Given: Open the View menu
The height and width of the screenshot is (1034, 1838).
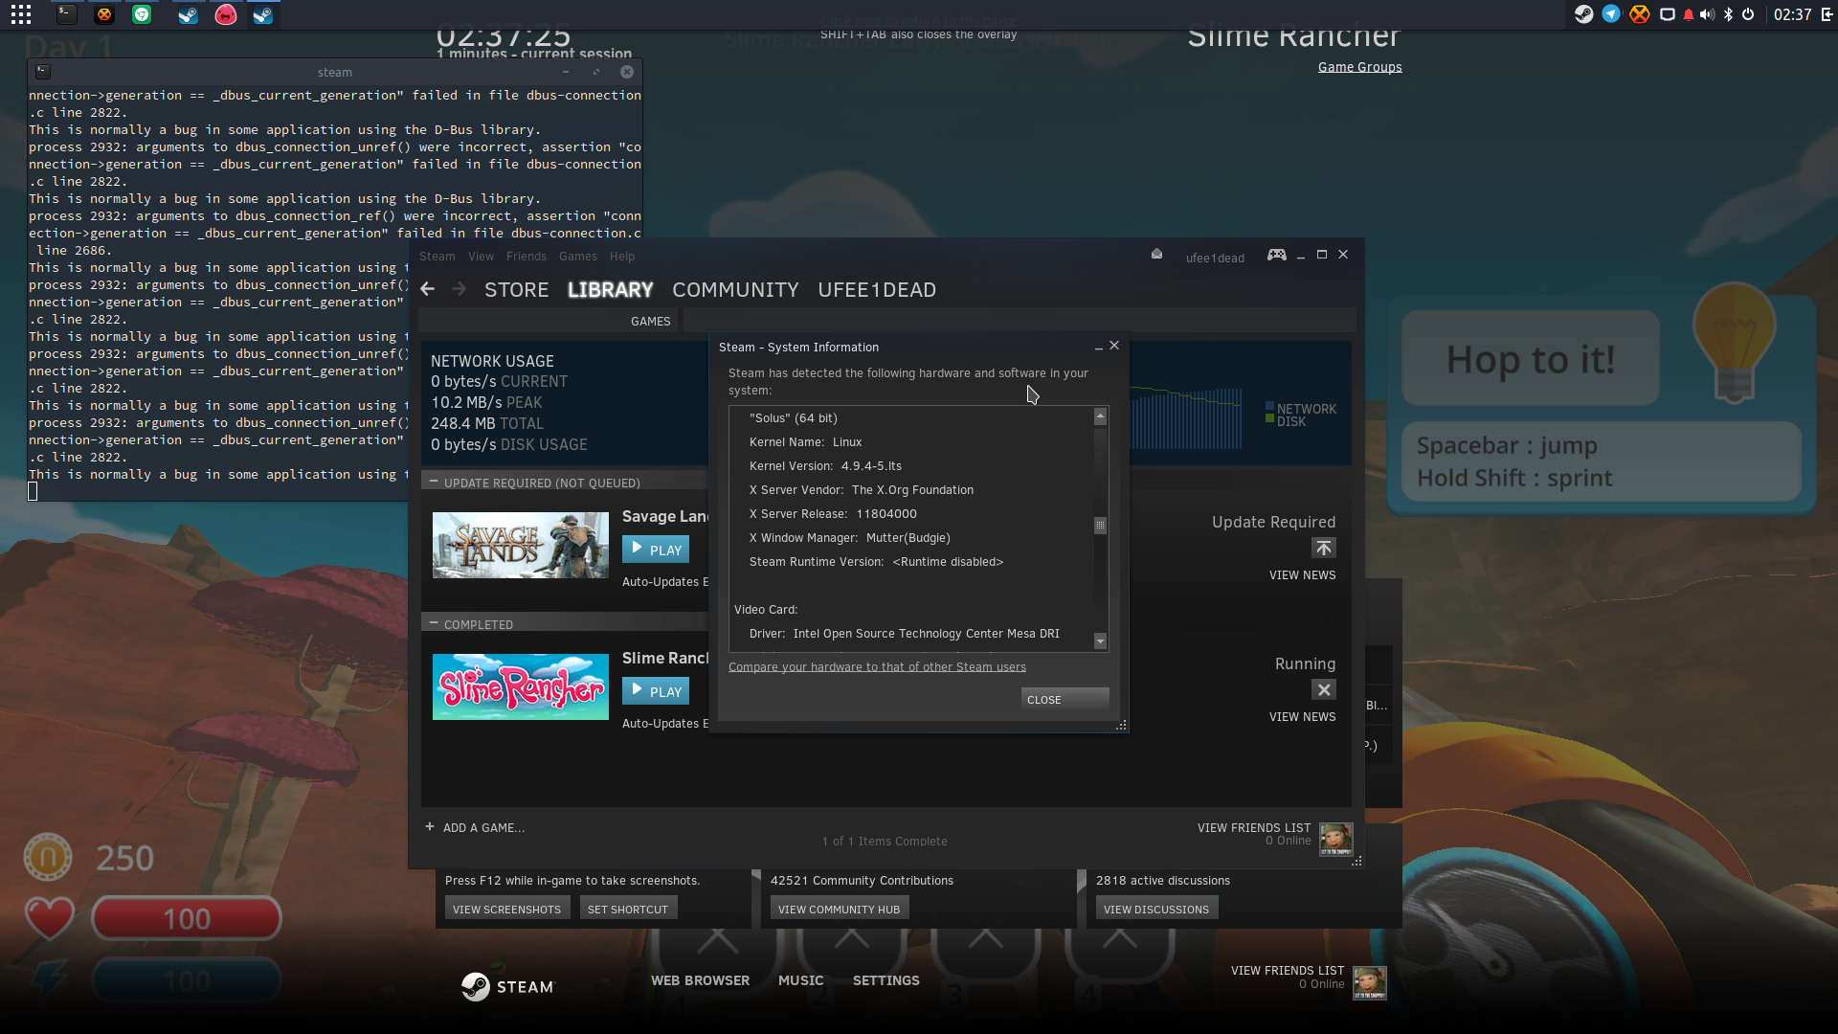Looking at the screenshot, I should point(482,257).
